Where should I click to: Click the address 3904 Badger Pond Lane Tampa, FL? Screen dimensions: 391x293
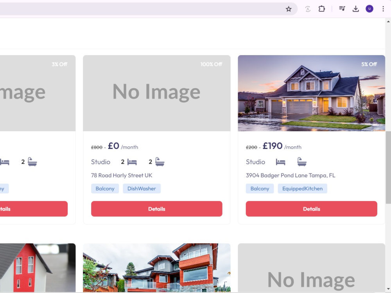tap(291, 175)
